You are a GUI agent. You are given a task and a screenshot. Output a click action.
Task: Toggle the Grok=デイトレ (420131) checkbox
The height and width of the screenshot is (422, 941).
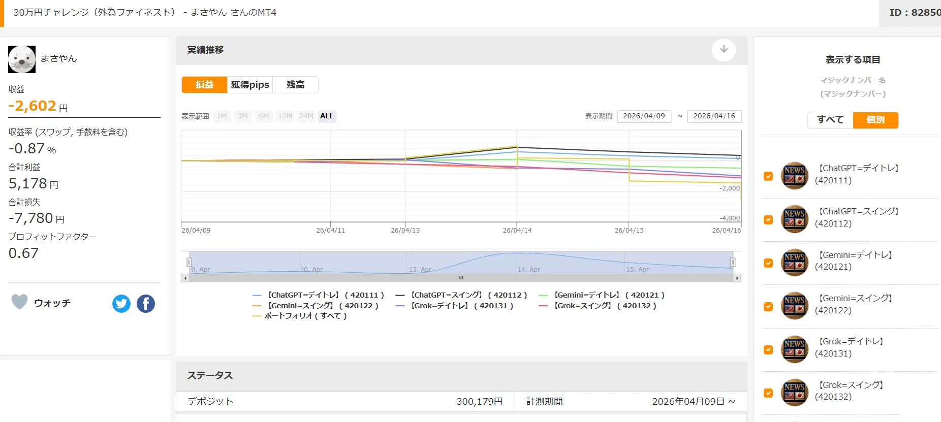pyautogui.click(x=768, y=350)
